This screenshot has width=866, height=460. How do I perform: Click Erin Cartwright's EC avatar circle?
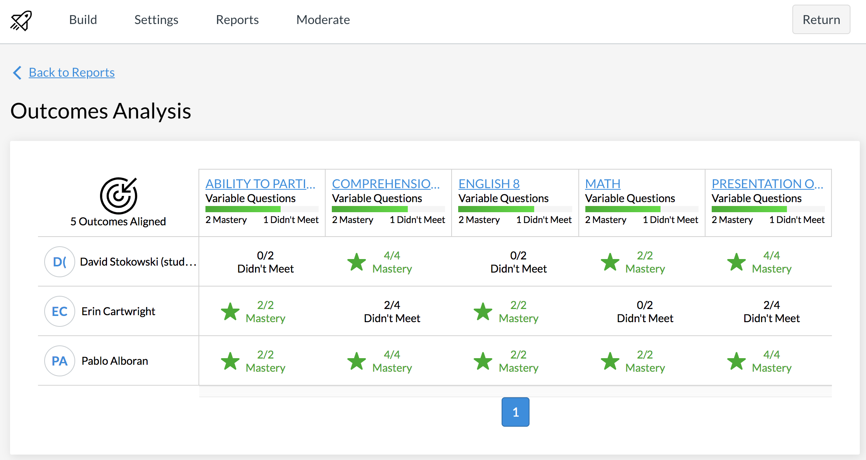point(59,311)
